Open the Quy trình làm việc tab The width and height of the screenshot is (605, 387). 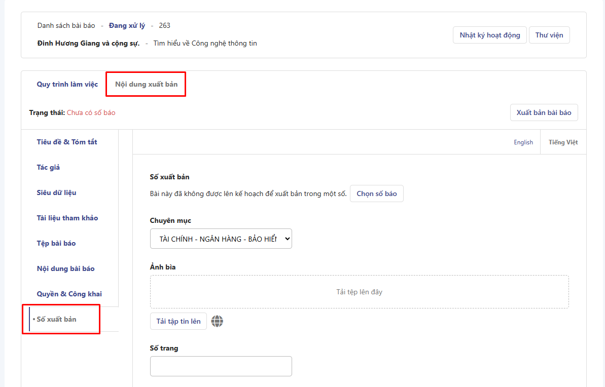coord(67,84)
